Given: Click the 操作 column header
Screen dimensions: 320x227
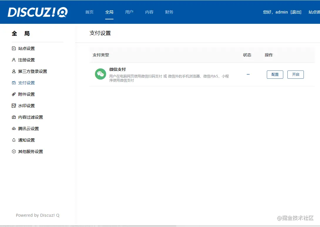Looking at the screenshot, I should (269, 55).
